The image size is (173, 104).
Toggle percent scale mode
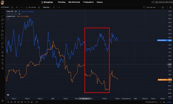pyautogui.click(x=161, y=102)
